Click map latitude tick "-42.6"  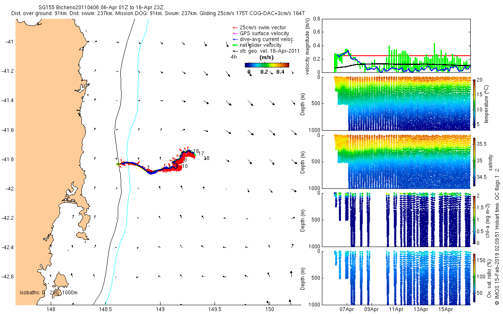coord(8,277)
